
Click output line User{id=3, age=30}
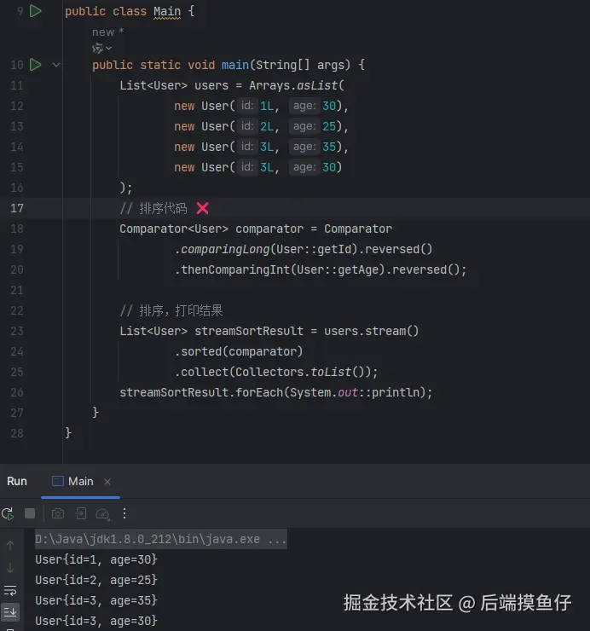pos(96,621)
